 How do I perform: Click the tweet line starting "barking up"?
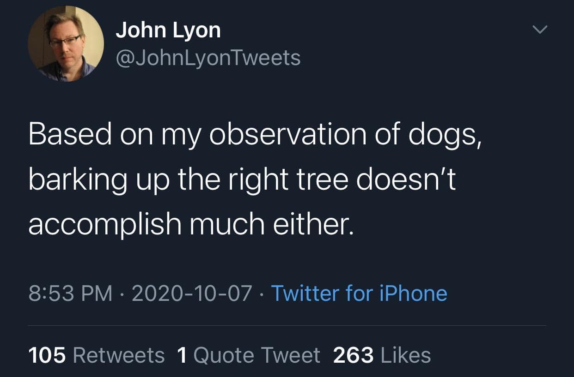[x=242, y=179]
